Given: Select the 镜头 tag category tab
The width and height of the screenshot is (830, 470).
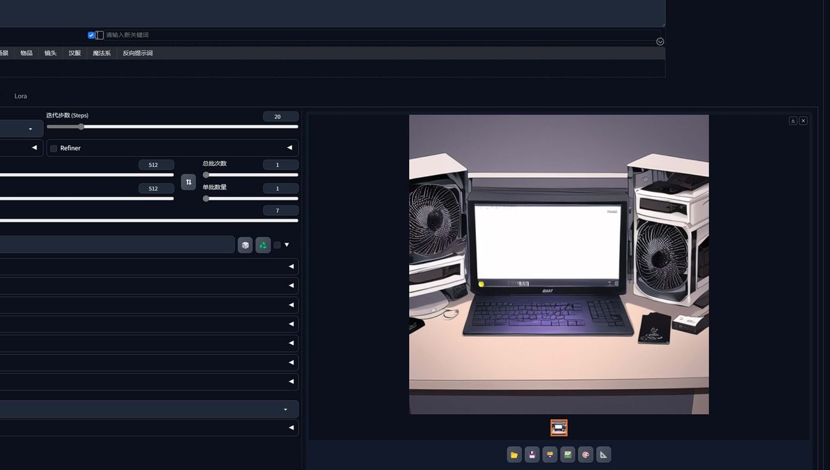Looking at the screenshot, I should click(x=51, y=53).
